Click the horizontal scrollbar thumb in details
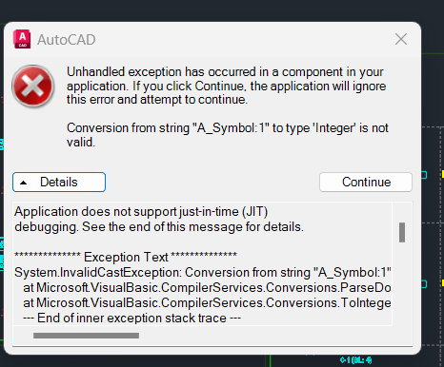444x367 pixels. point(86,336)
